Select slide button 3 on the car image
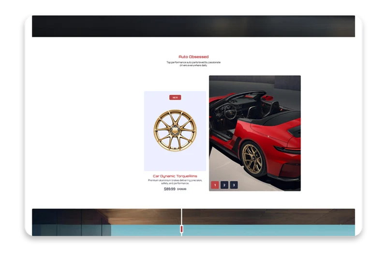 point(234,185)
